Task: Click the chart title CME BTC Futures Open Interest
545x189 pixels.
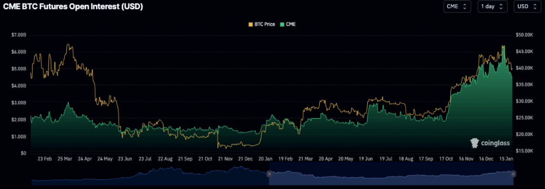Action: (x=73, y=6)
